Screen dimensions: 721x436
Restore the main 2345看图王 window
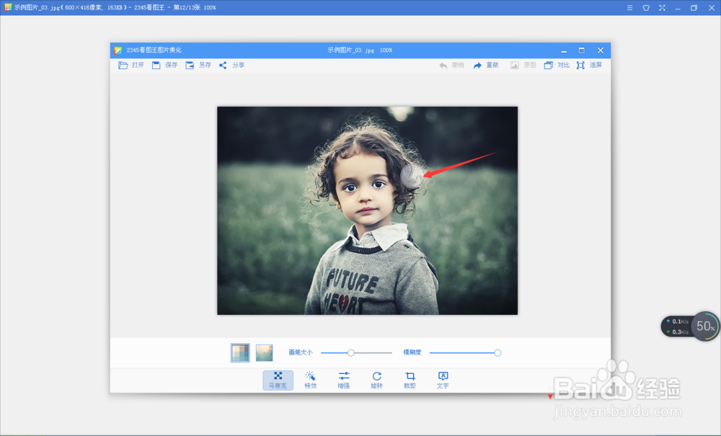[694, 8]
